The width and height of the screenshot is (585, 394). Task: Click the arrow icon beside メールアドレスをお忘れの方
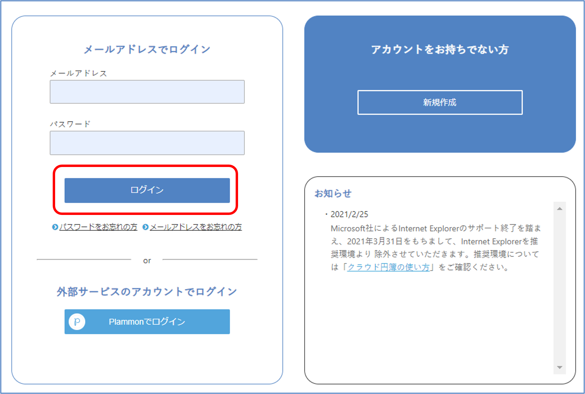click(x=145, y=227)
